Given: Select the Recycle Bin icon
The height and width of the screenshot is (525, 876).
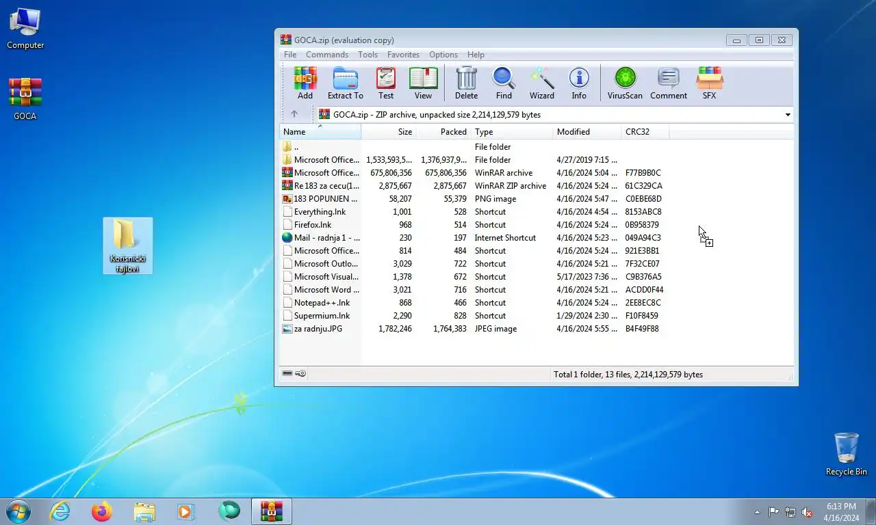Looking at the screenshot, I should tap(847, 454).
